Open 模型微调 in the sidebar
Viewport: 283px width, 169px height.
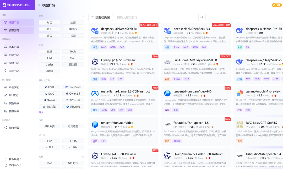click(x=17, y=30)
